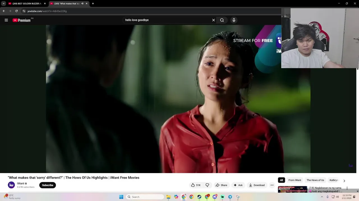Close the 'What makes that' tab
This screenshot has width=359, height=201.
(86, 4)
